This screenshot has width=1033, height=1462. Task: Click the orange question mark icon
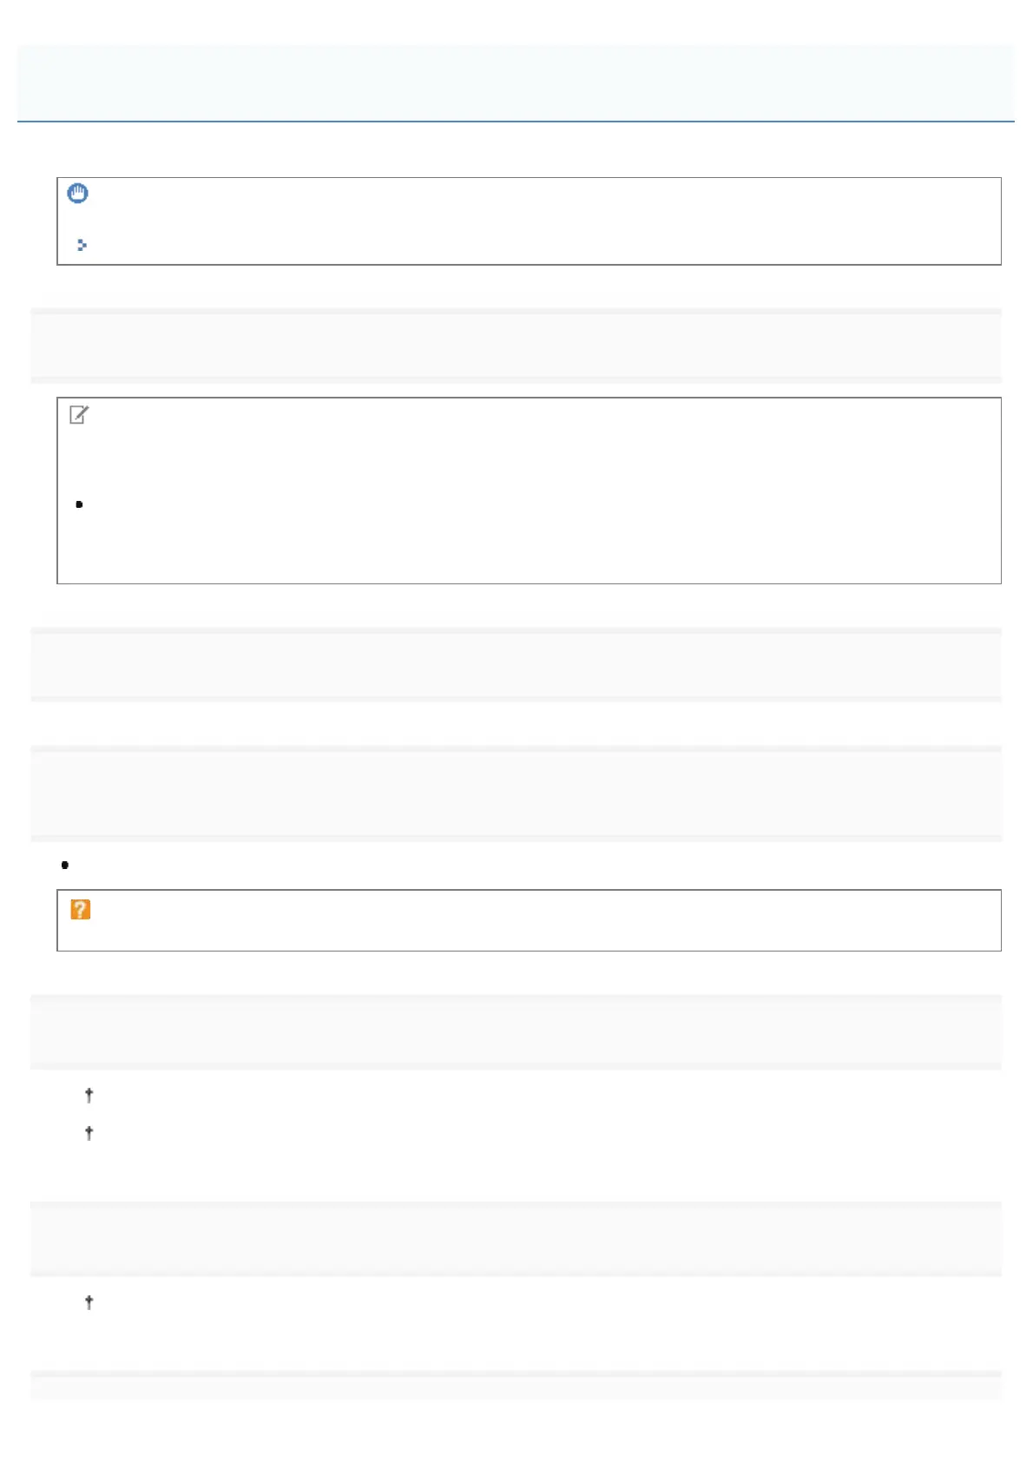pos(81,910)
